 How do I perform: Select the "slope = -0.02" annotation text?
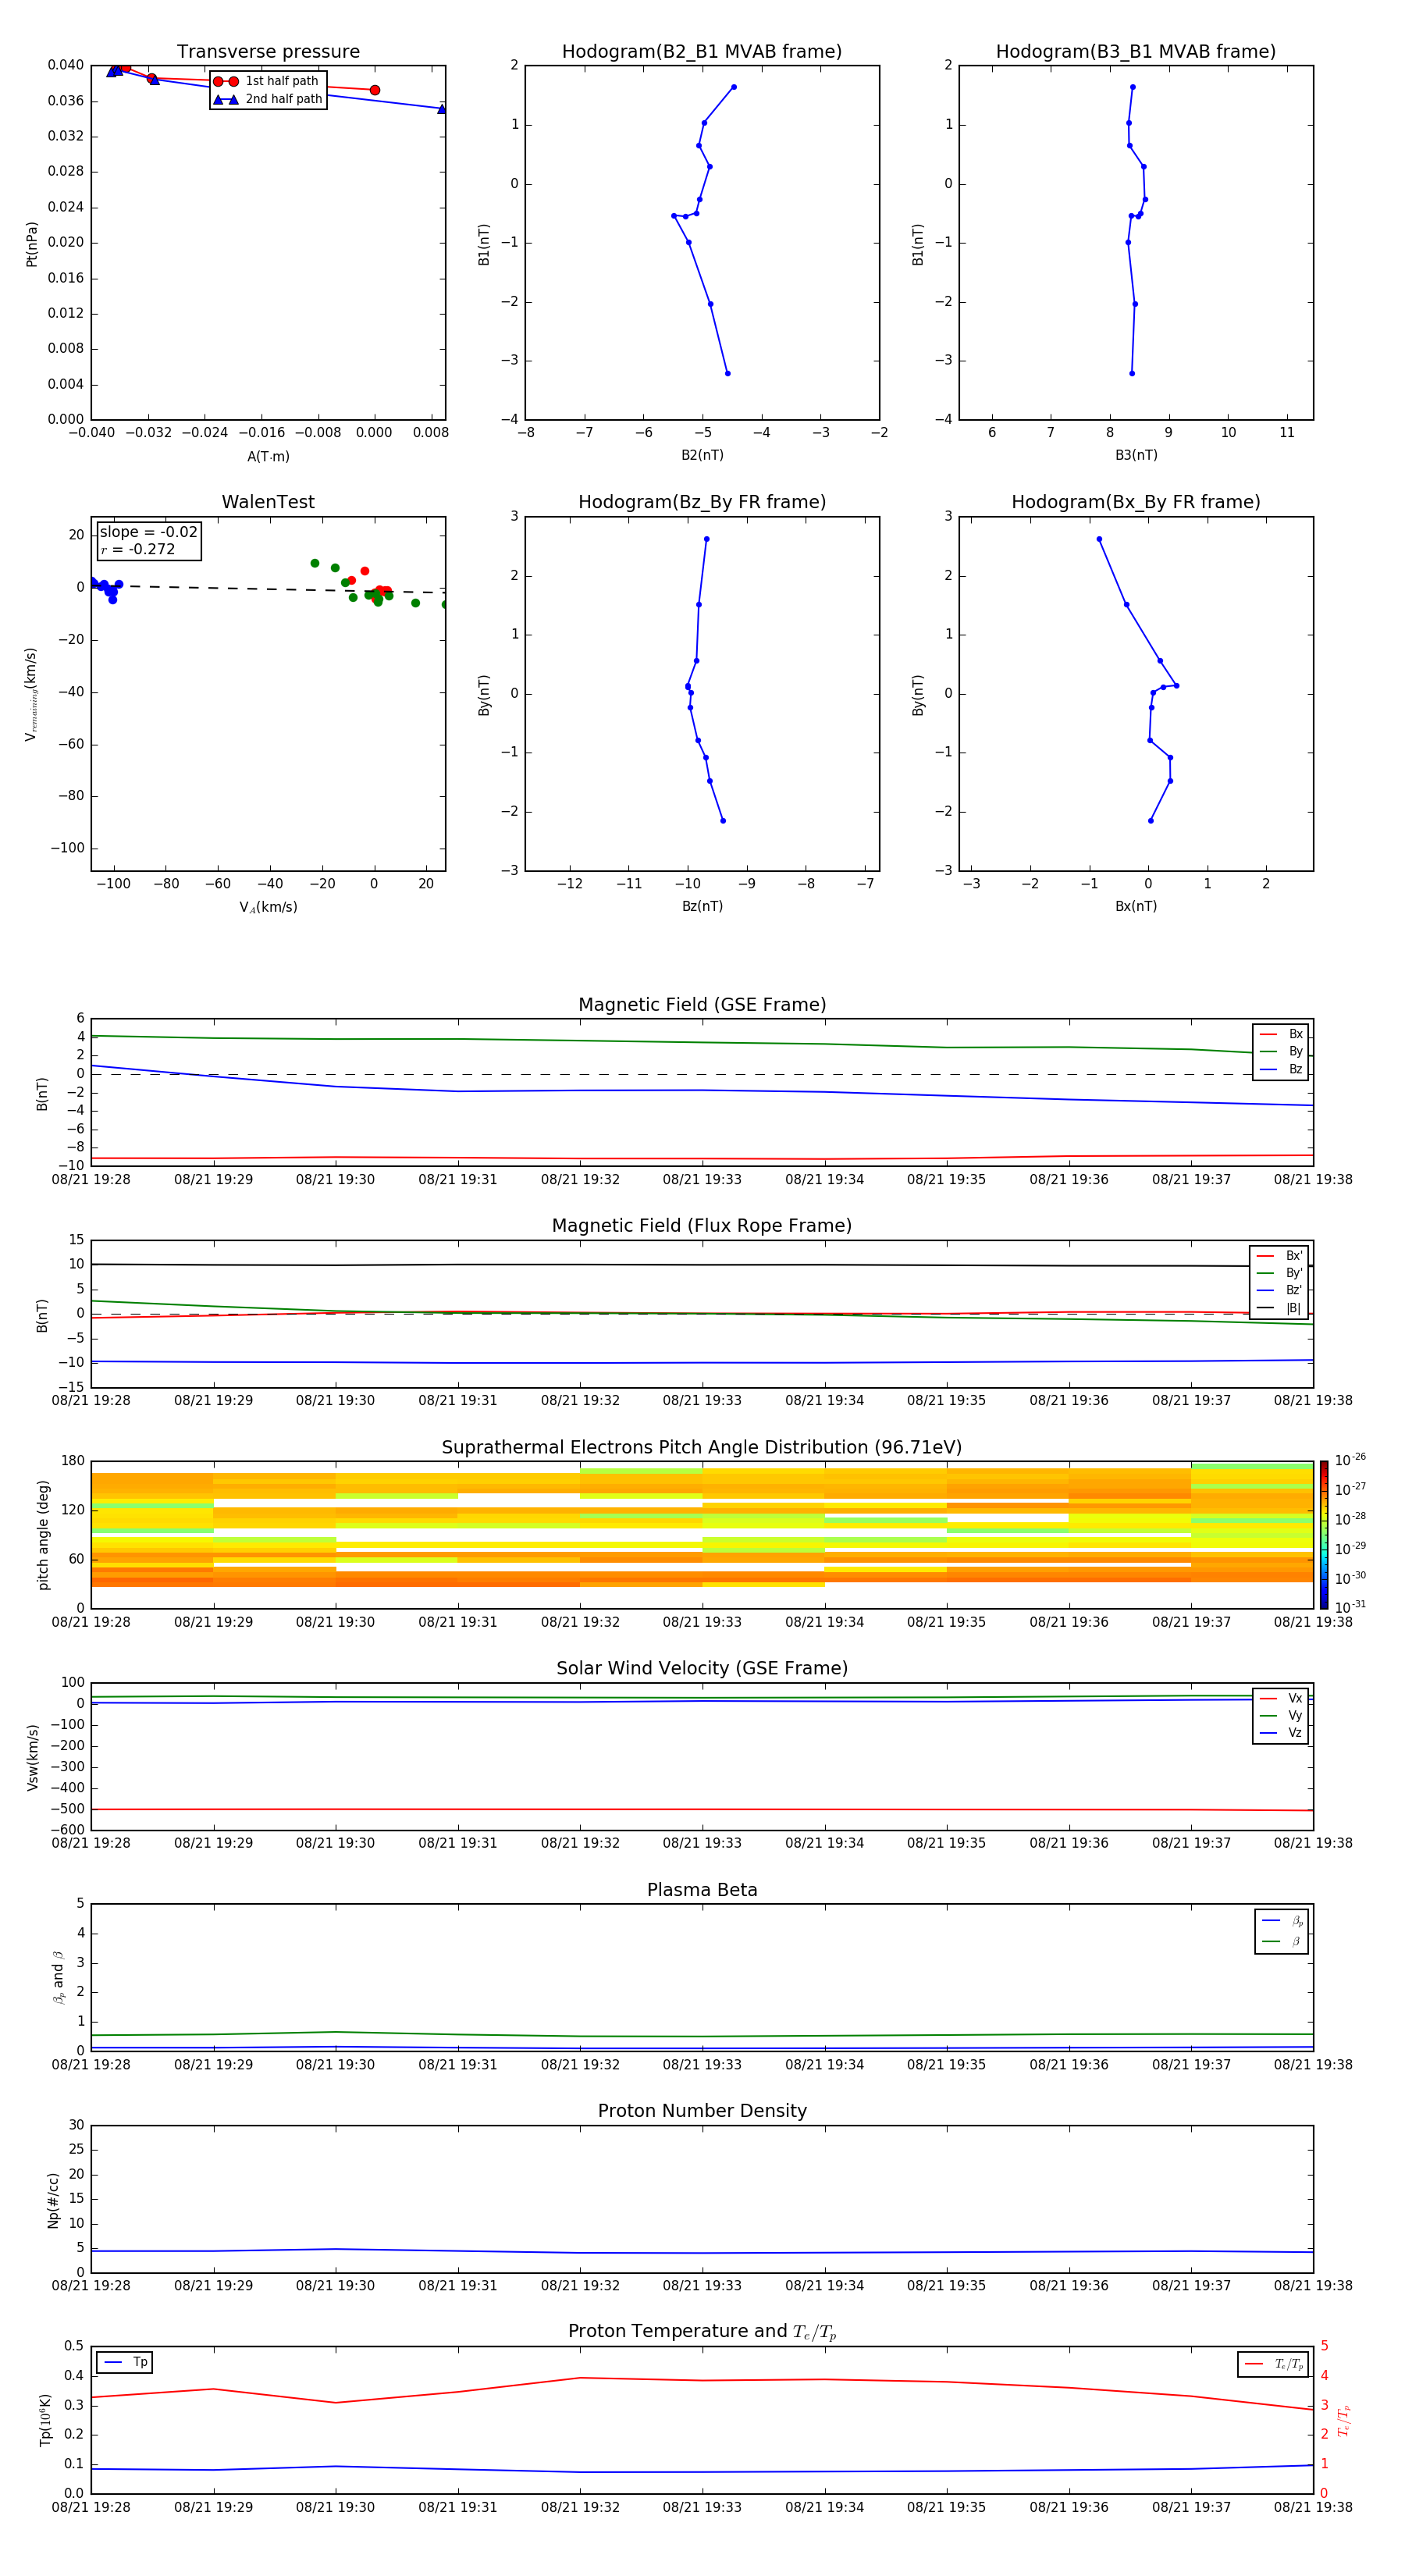click(x=148, y=532)
